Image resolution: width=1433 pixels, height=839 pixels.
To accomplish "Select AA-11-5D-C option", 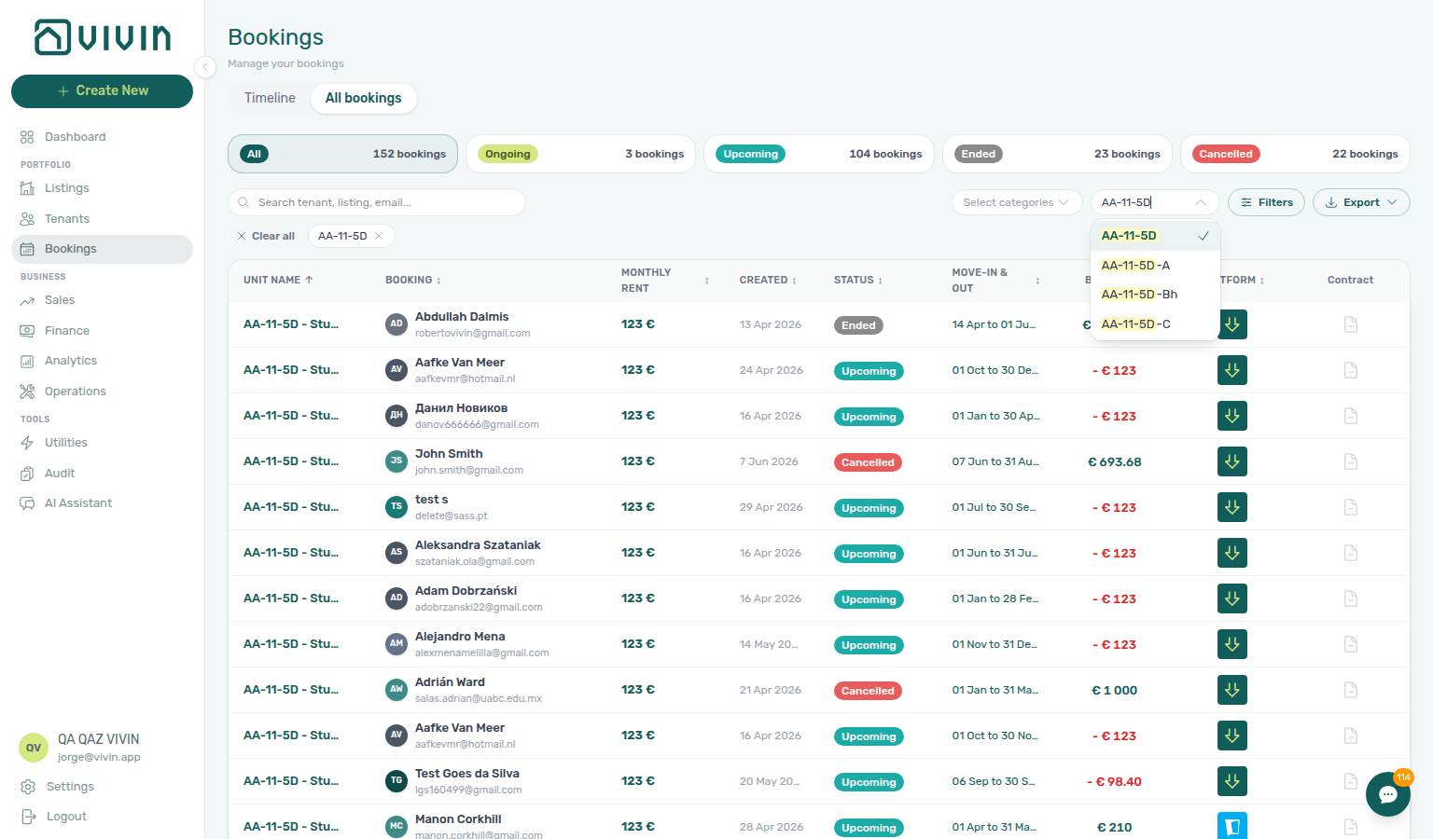I will (x=1155, y=324).
